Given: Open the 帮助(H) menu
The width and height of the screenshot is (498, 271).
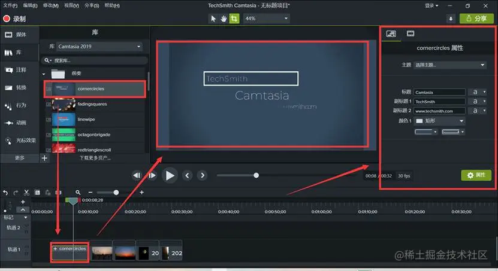Looking at the screenshot, I should point(112,5).
